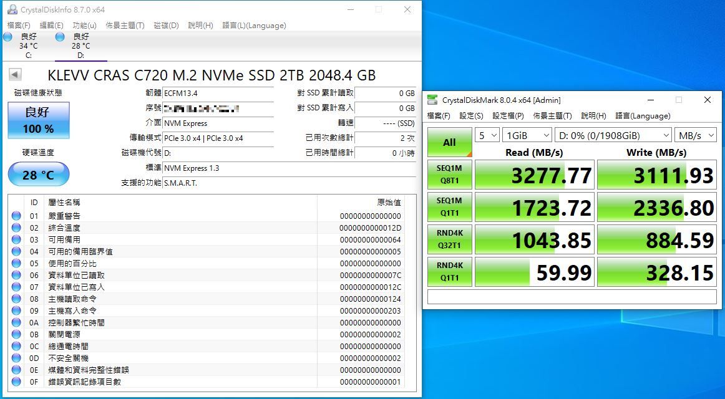Open 設定檔(P) menu in CrystalDiskMark
This screenshot has height=399, width=725.
[508, 116]
